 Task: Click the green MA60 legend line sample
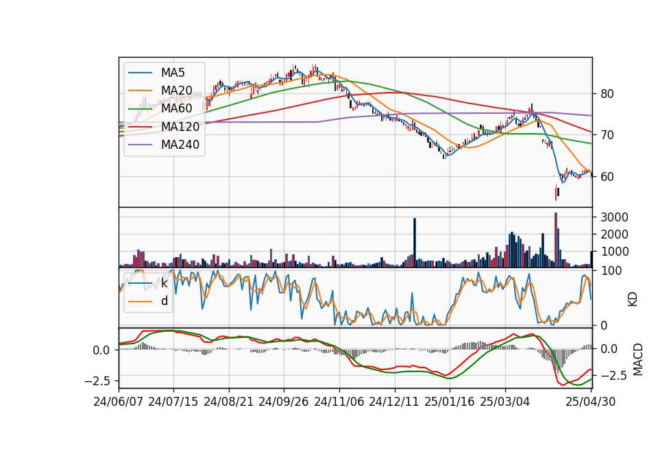tap(140, 109)
